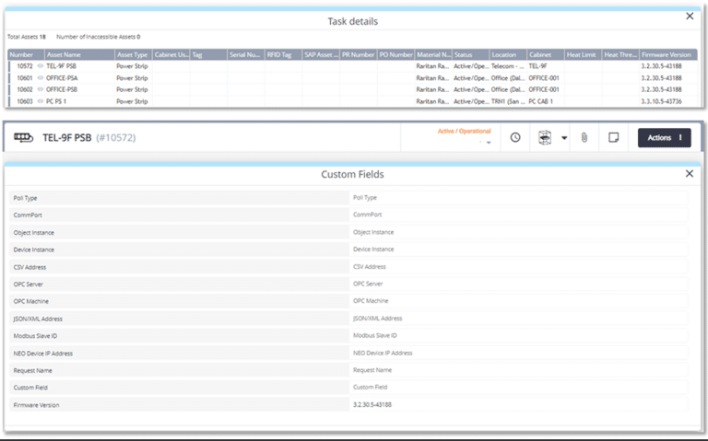Click the Firmware Version value field 3.2.30.5-43188
This screenshot has width=708, height=441.
[x=519, y=404]
